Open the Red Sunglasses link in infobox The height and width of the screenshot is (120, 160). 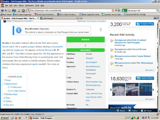pyautogui.click(x=93, y=85)
